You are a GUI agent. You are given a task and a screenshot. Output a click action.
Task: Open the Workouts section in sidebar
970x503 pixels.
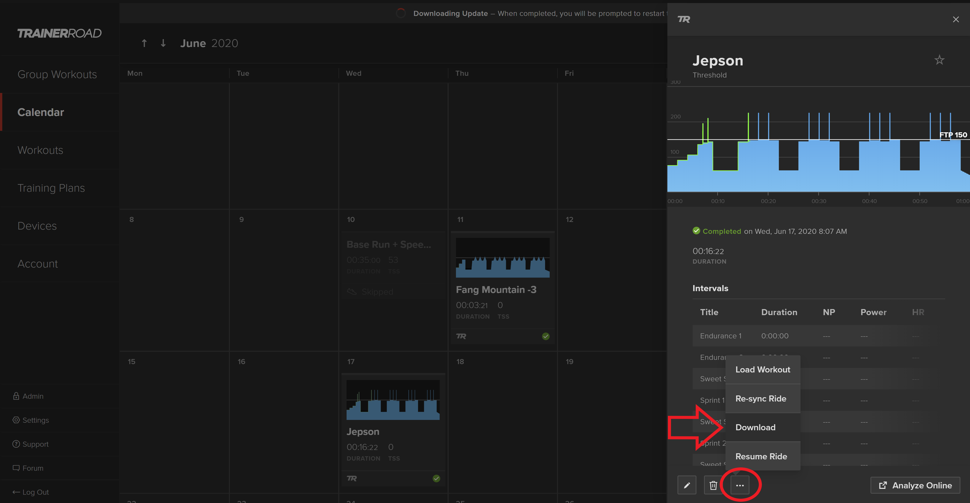pyautogui.click(x=40, y=149)
